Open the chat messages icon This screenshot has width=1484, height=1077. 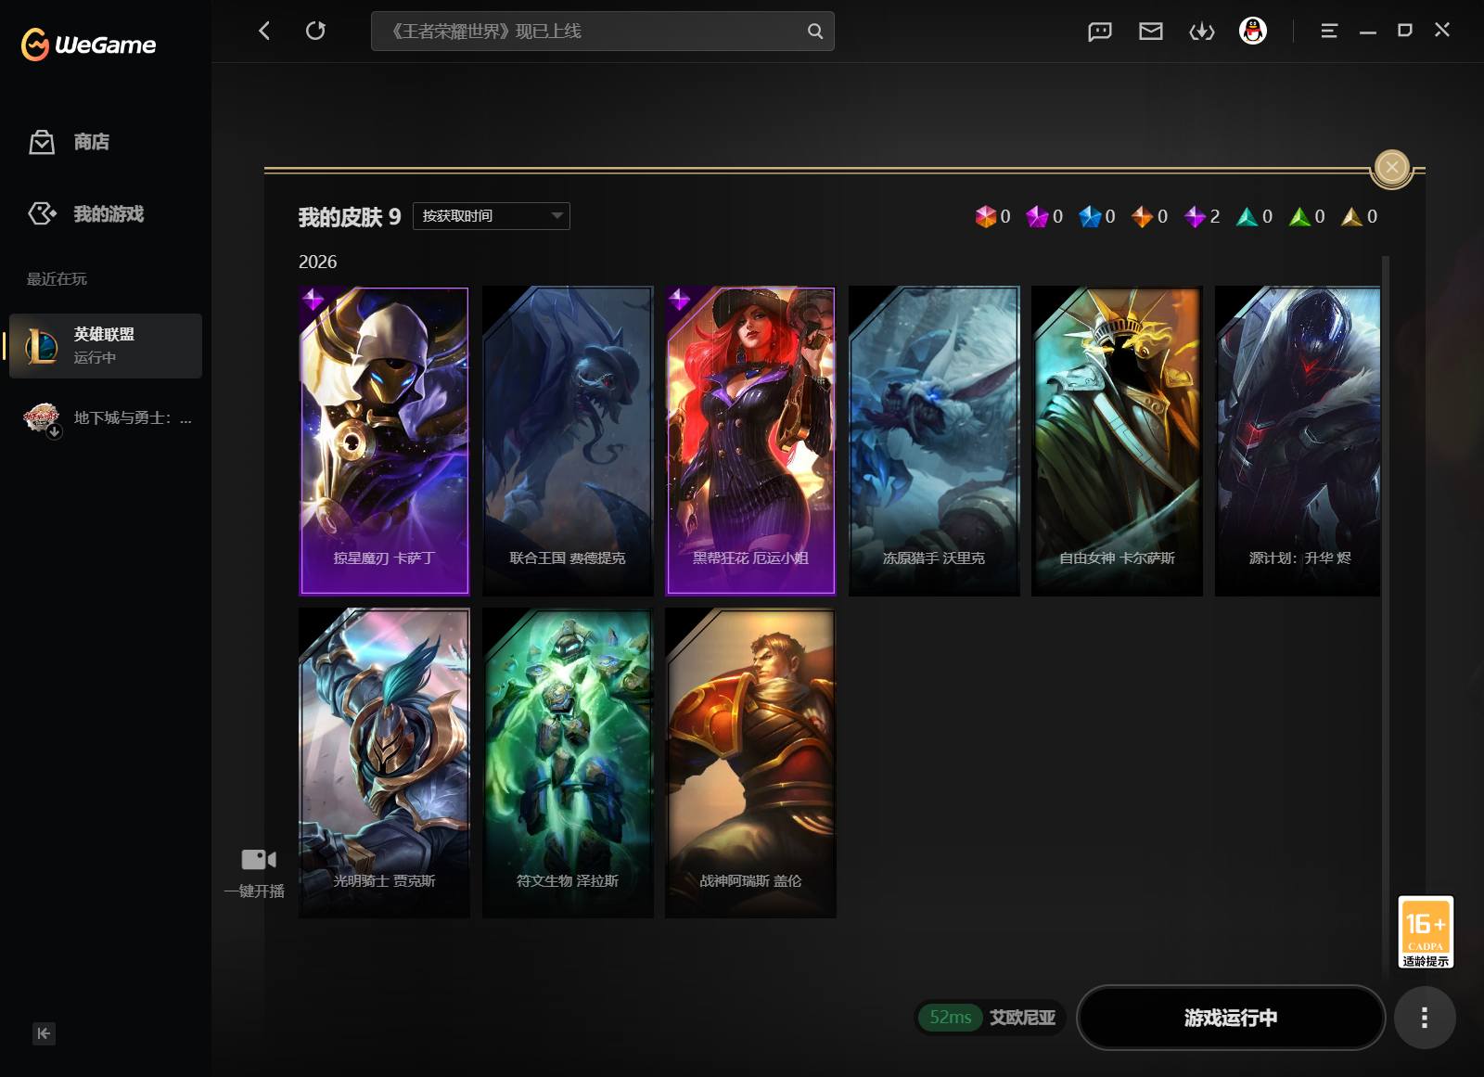click(x=1100, y=32)
